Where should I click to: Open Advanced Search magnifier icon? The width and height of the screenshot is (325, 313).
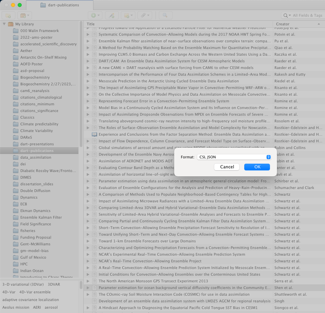[x=165, y=15]
